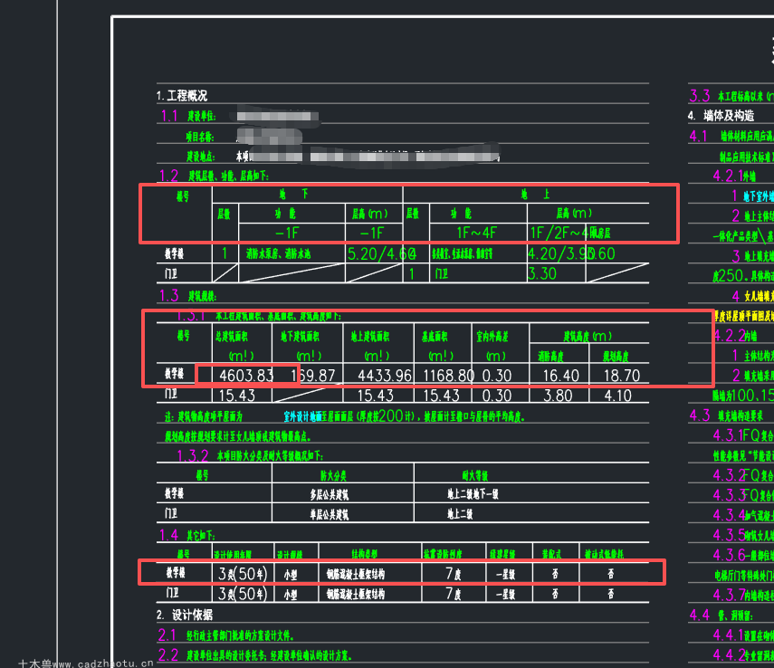Click the "建设地点:" label
This screenshot has height=668, width=774.
pyautogui.click(x=201, y=157)
